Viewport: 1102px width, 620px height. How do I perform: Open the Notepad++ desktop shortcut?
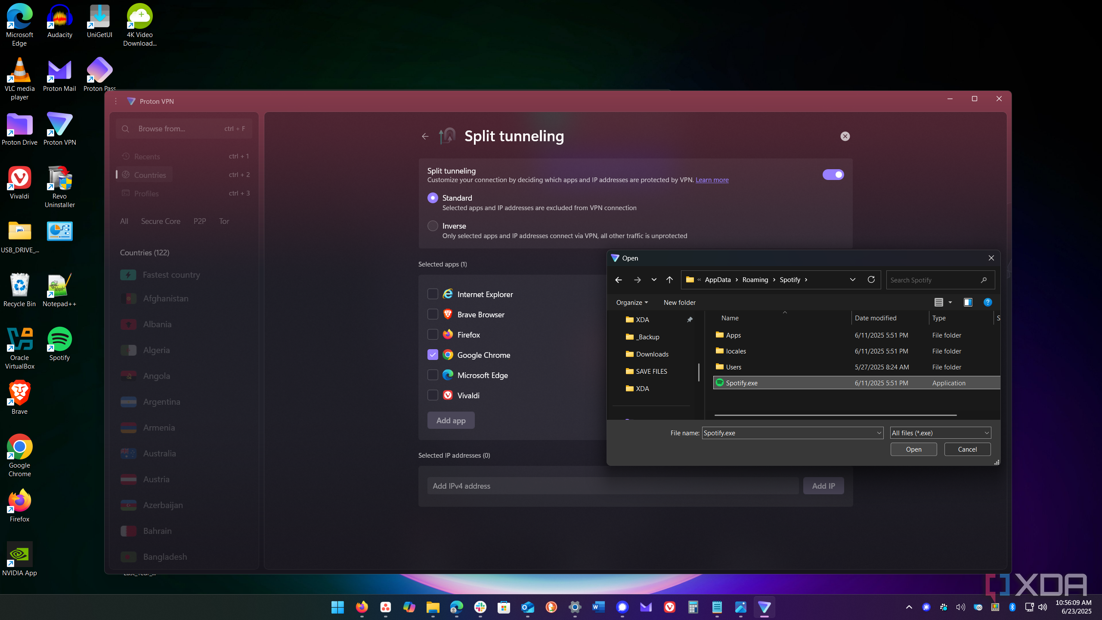pos(59,290)
